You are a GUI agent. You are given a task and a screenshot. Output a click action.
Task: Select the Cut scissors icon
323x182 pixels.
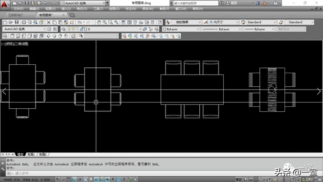click(x=49, y=22)
